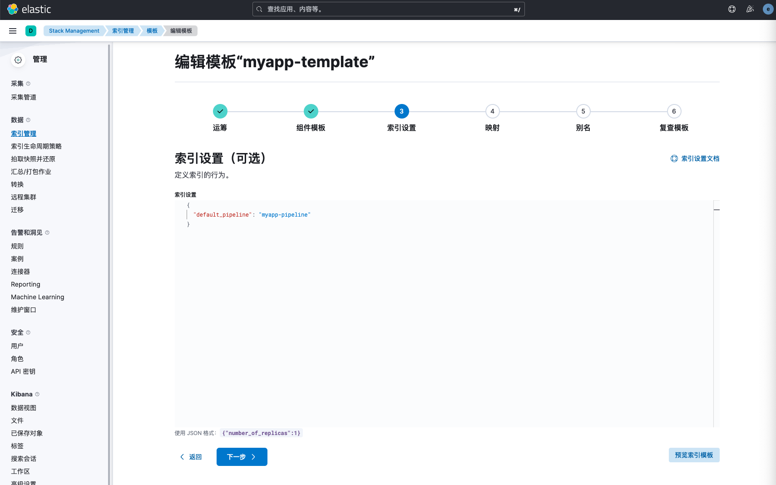The image size is (776, 485).
Task: Open the newsfeed celebration icon
Action: point(750,9)
